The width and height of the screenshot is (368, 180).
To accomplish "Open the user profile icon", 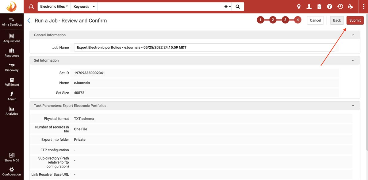I will (x=309, y=6).
